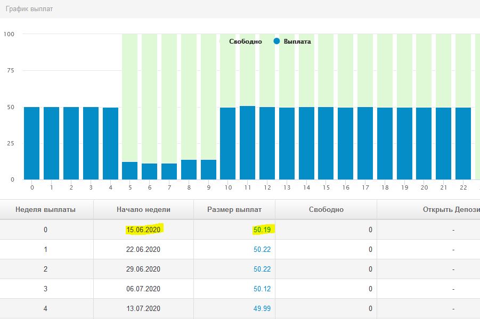
Task: Open the week 1 payout link 50.22
Action: (x=262, y=249)
